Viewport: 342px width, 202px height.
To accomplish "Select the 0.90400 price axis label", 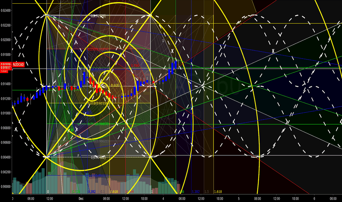I will (x=6, y=157).
